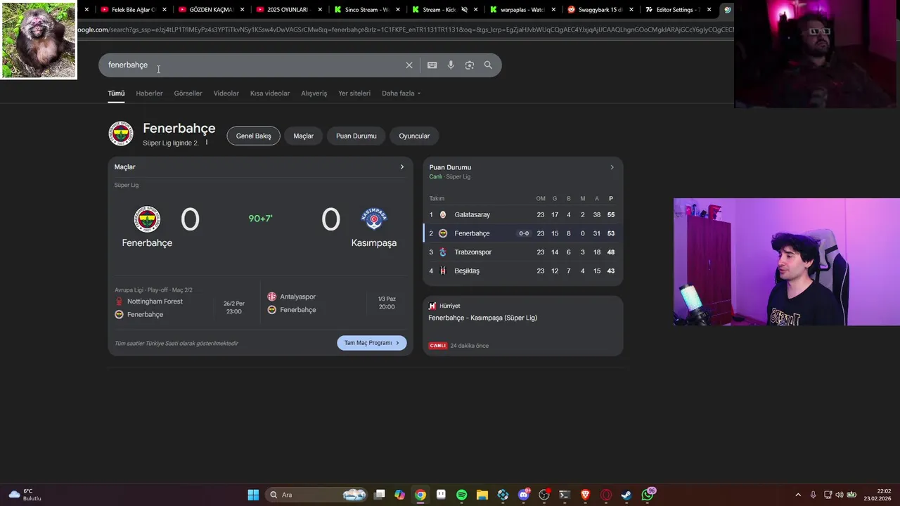
Task: Click the Fenerbahçe crest in match card
Action: pos(147,219)
